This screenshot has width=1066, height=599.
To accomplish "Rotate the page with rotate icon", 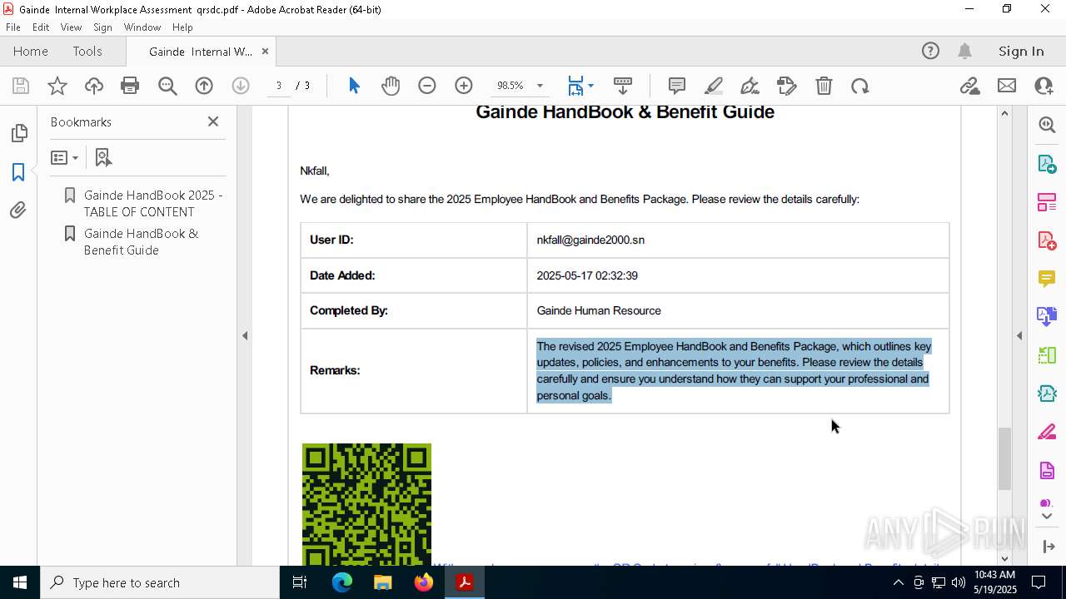I will coord(860,86).
